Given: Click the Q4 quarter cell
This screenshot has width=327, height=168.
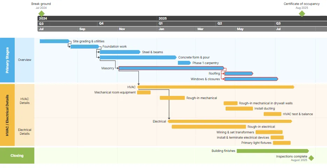Looking at the screenshot, I should pyautogui.click(x=127, y=23).
